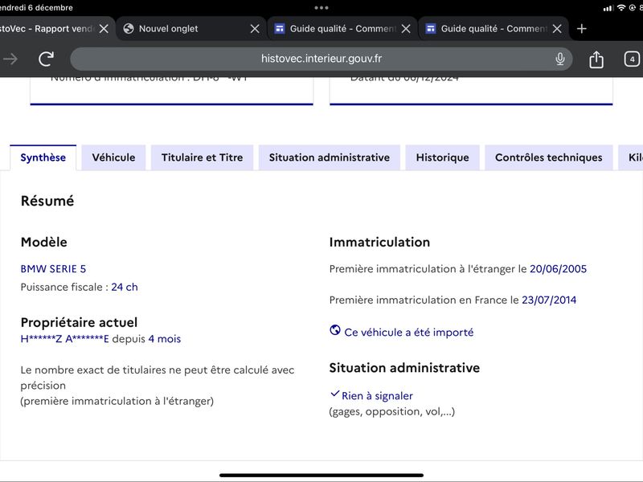Click the Résumé heading

(x=47, y=201)
